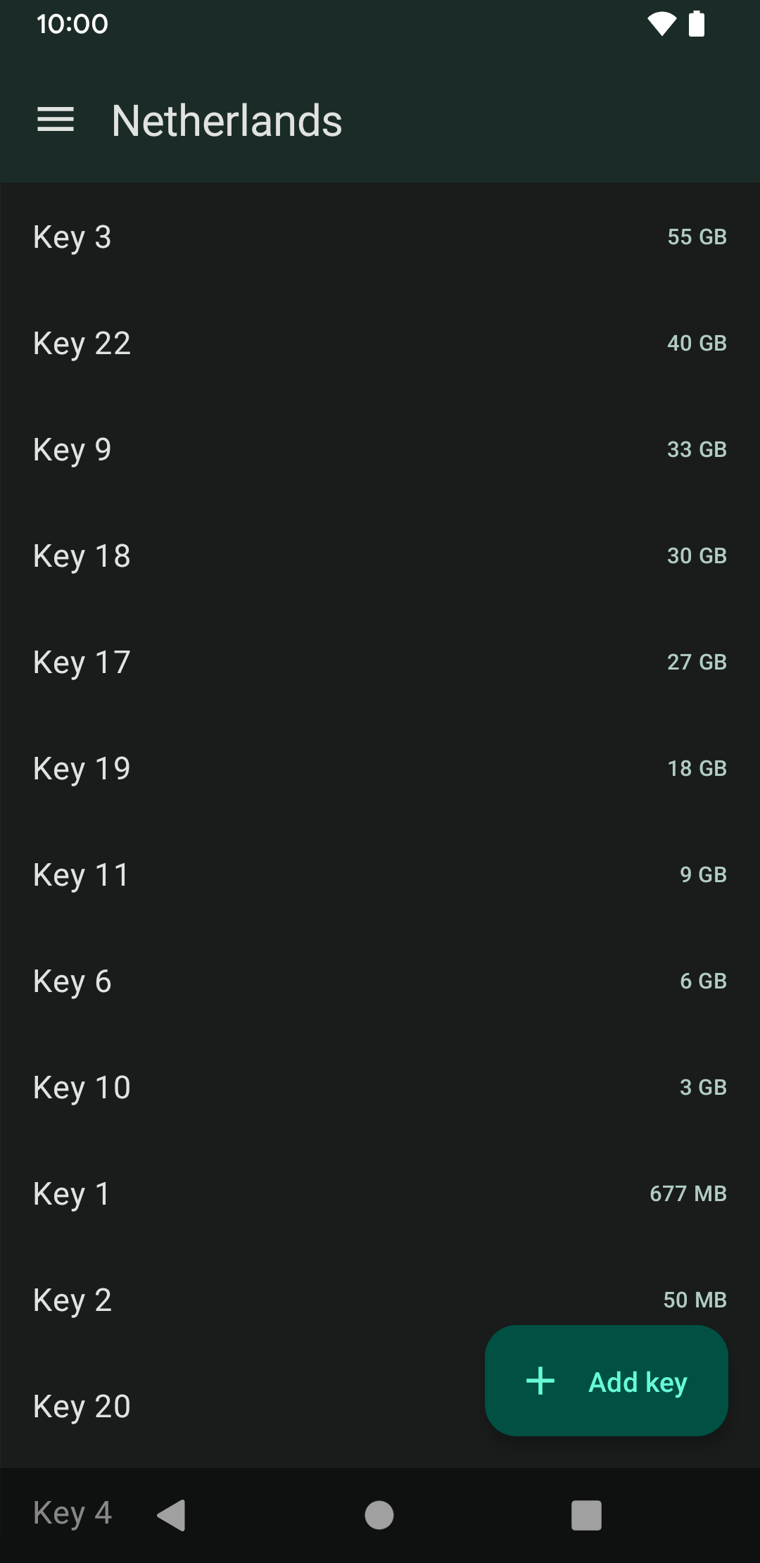Open Key 17 with 27 GB usage

380,663
